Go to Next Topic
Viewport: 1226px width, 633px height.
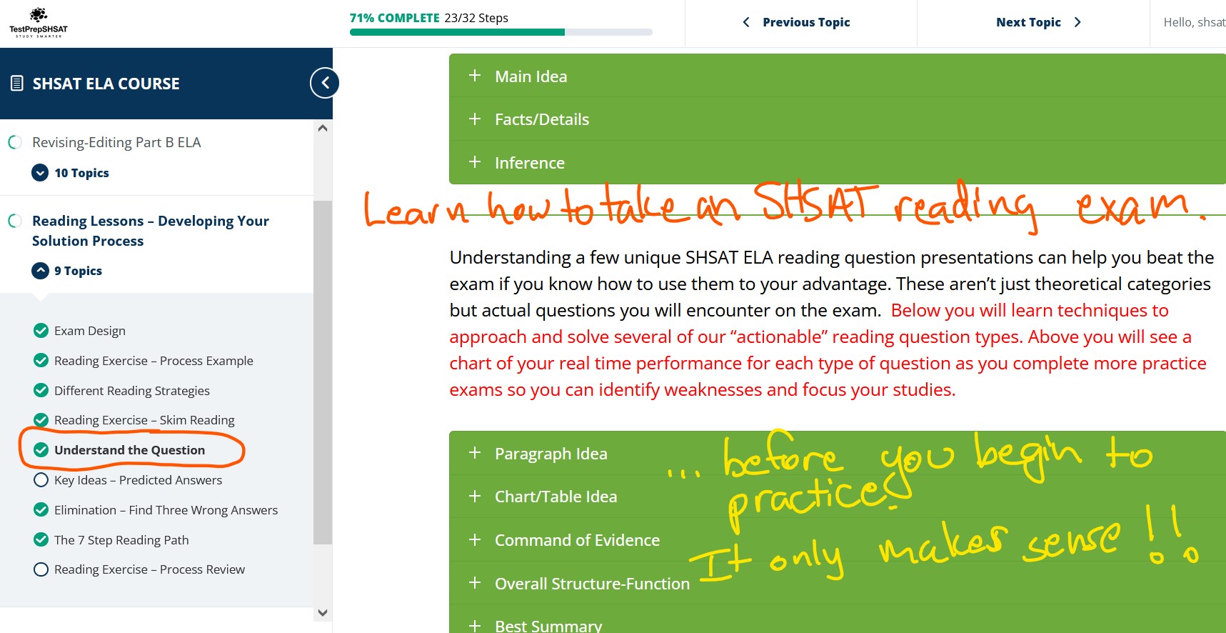click(x=1037, y=22)
